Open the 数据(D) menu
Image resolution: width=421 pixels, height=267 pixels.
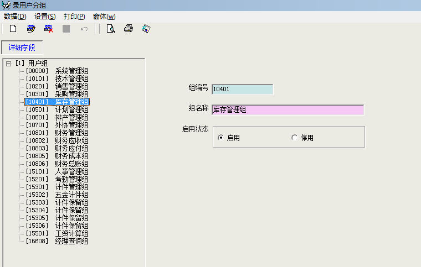[15, 17]
